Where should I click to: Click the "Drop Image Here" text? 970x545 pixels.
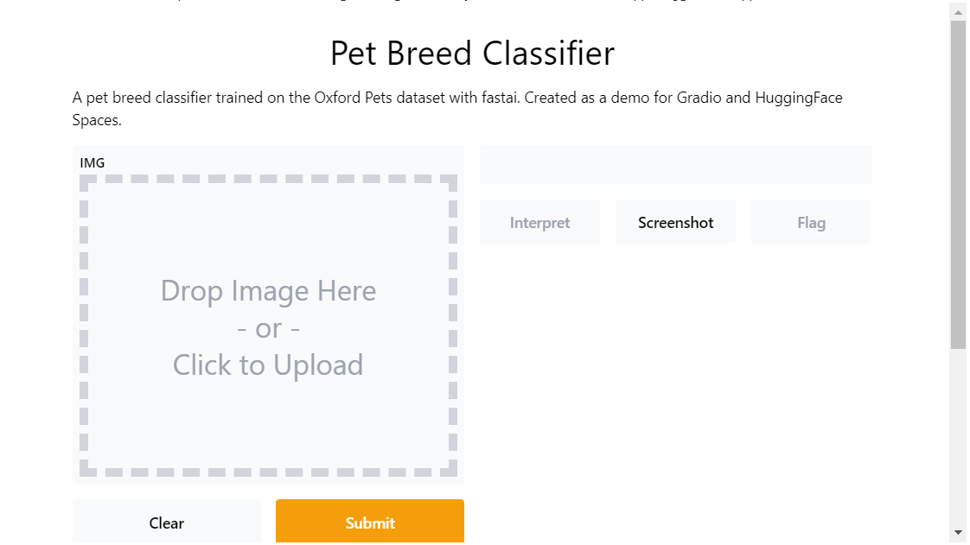tap(268, 291)
